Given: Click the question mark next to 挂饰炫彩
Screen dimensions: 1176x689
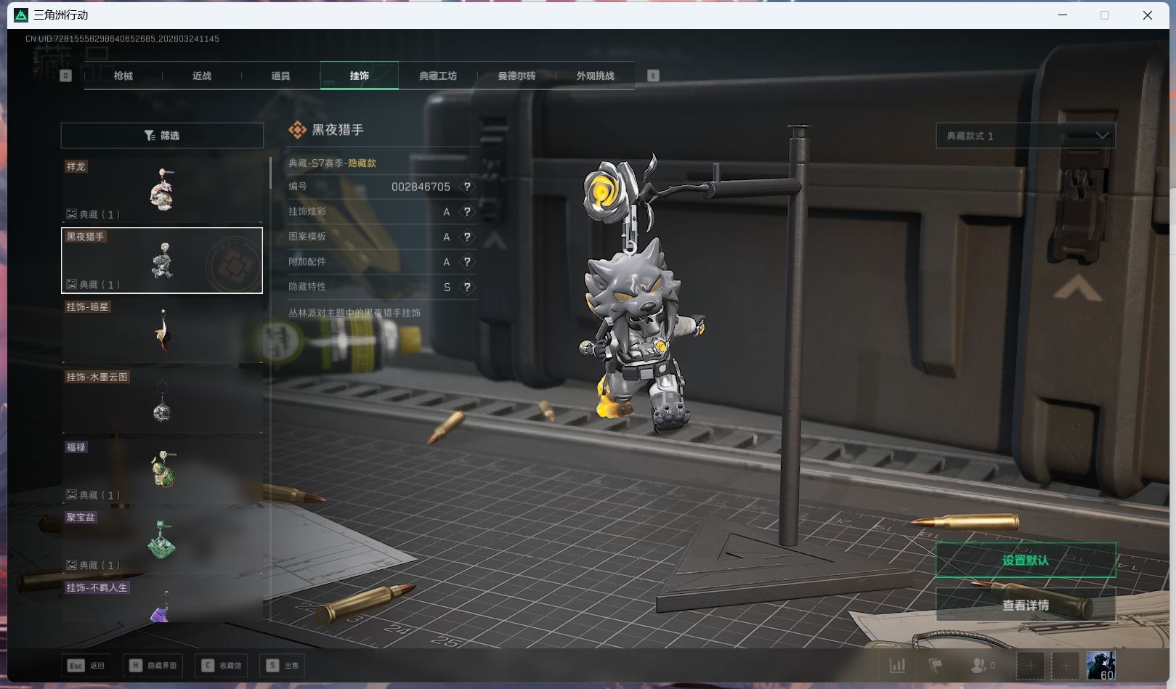Looking at the screenshot, I should pyautogui.click(x=467, y=212).
